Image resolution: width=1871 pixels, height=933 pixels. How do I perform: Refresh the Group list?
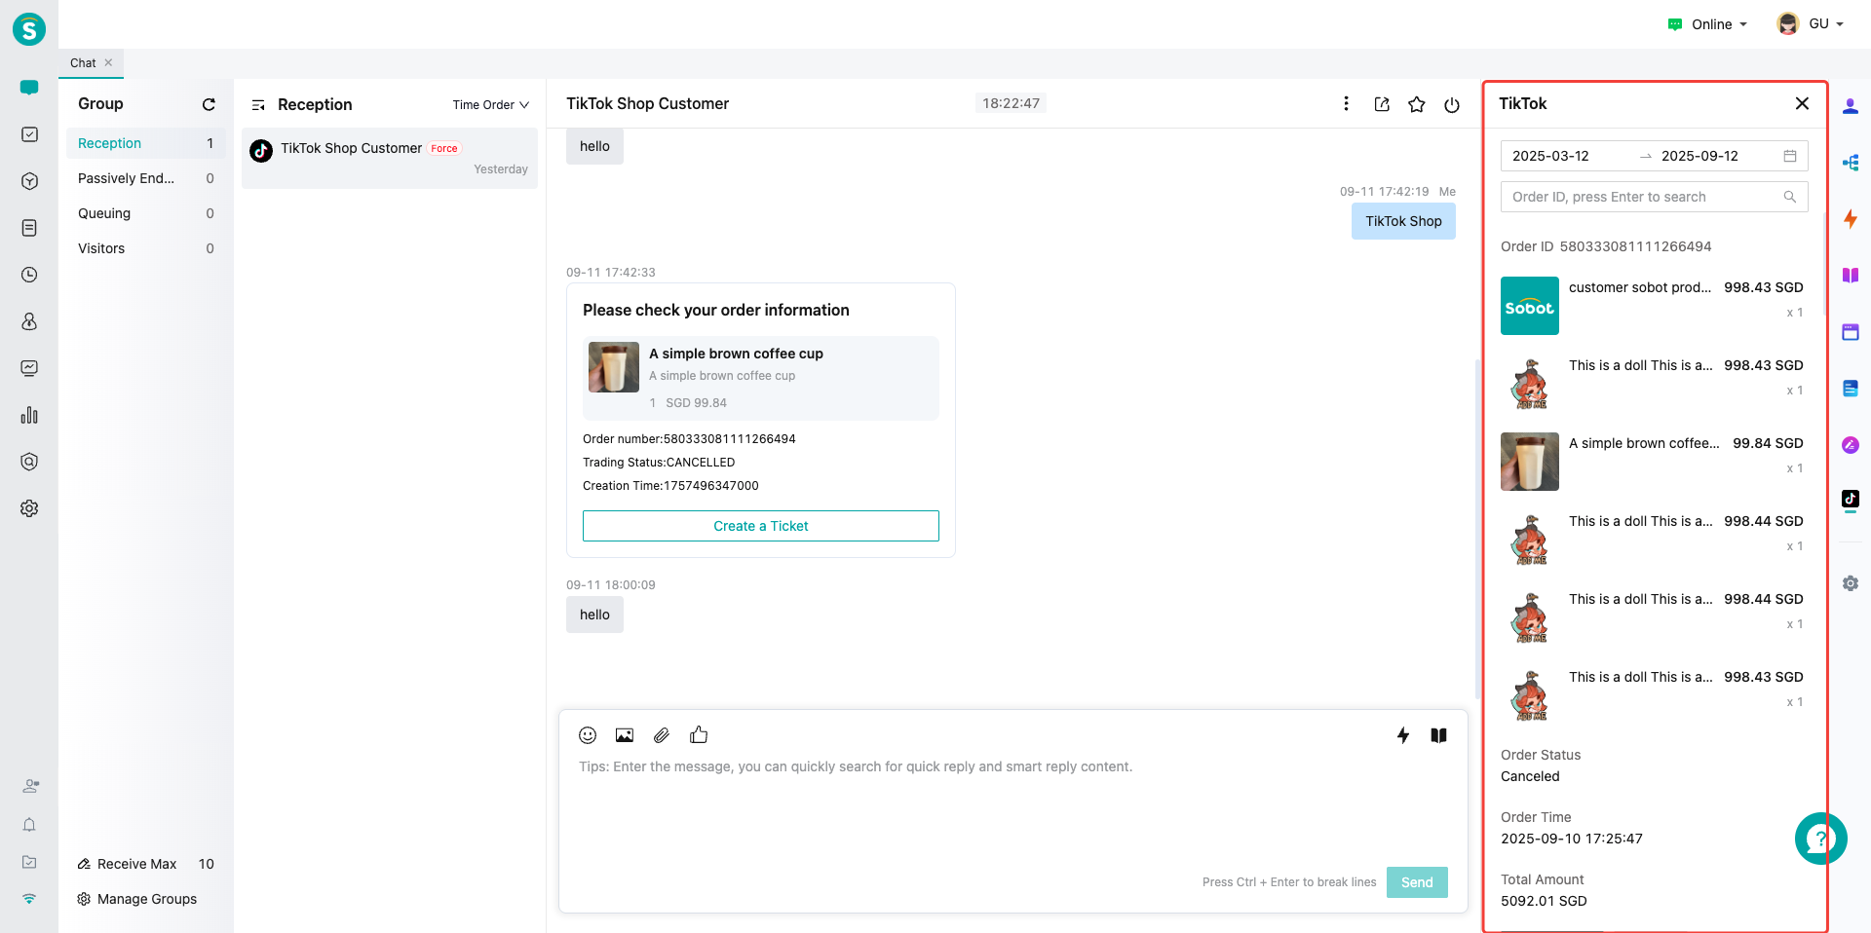point(209,104)
